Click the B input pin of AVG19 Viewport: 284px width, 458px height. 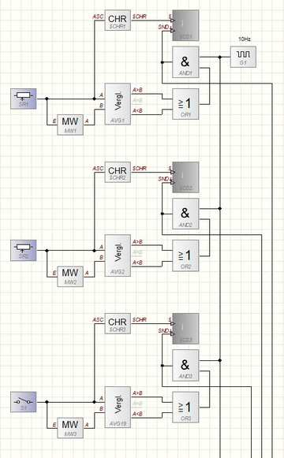[102, 409]
